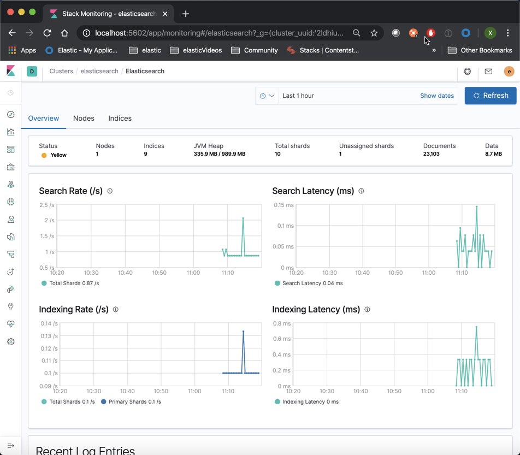Show more bookmarks chevron
This screenshot has height=455, width=520.
[434, 50]
